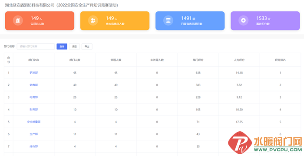Click the 查询 search button

(x=62, y=46)
